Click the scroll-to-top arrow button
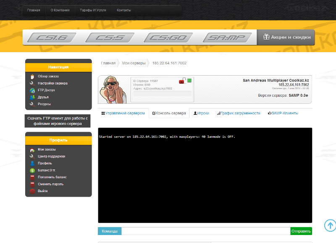 pos(330,225)
